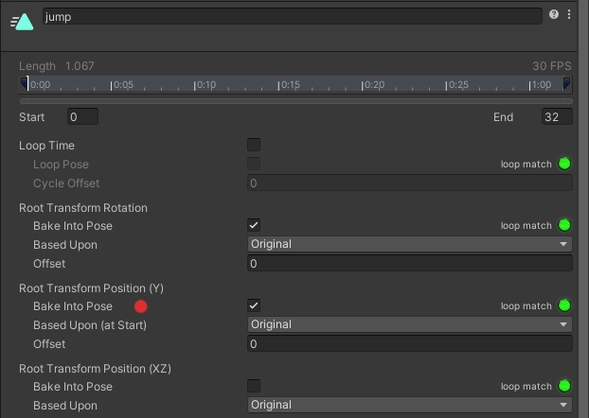
Task: Click the End frame value field
Action: (x=556, y=117)
